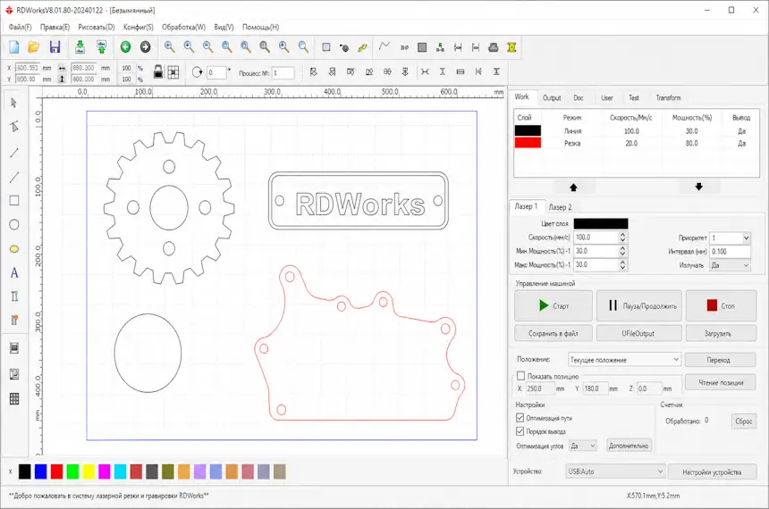The width and height of the screenshot is (769, 509).
Task: Move layer down with the down arrow
Action: click(x=699, y=187)
